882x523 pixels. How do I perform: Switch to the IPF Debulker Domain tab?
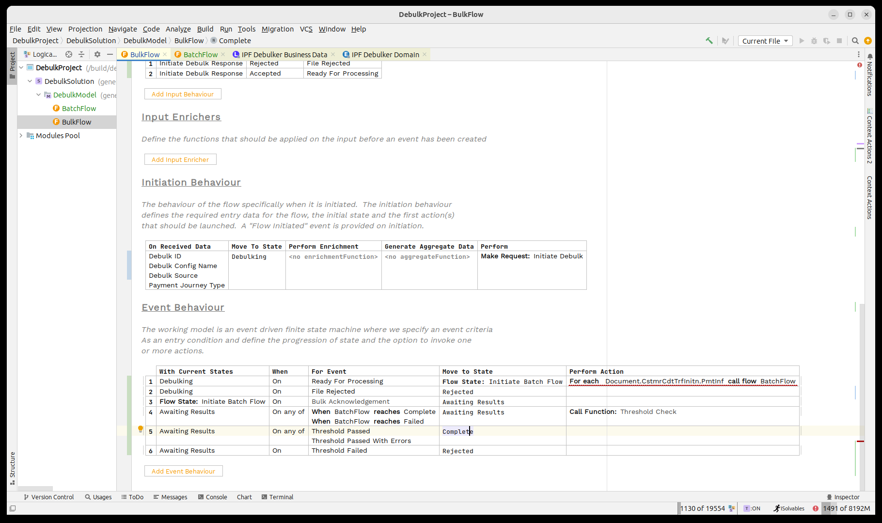[385, 54]
